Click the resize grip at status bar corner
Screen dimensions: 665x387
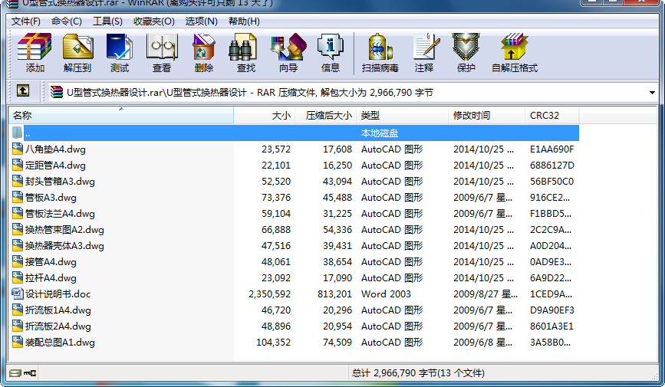pyautogui.click(x=654, y=376)
